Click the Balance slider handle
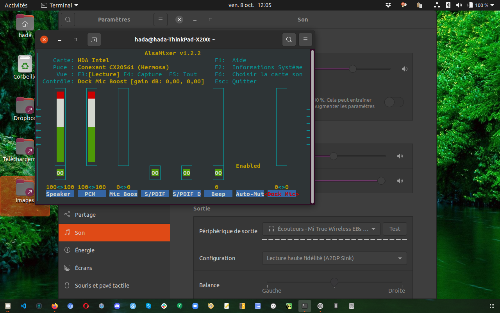This screenshot has height=313, width=500. coord(334,282)
